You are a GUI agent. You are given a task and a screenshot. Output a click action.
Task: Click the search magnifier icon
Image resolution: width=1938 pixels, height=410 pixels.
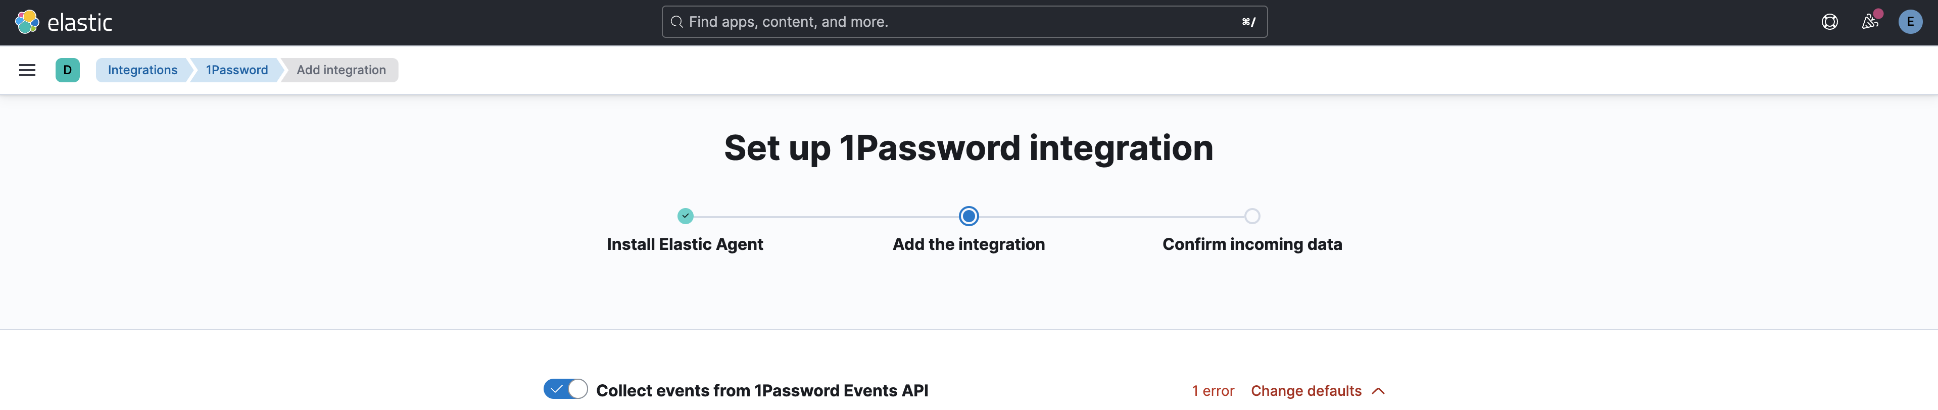(676, 22)
